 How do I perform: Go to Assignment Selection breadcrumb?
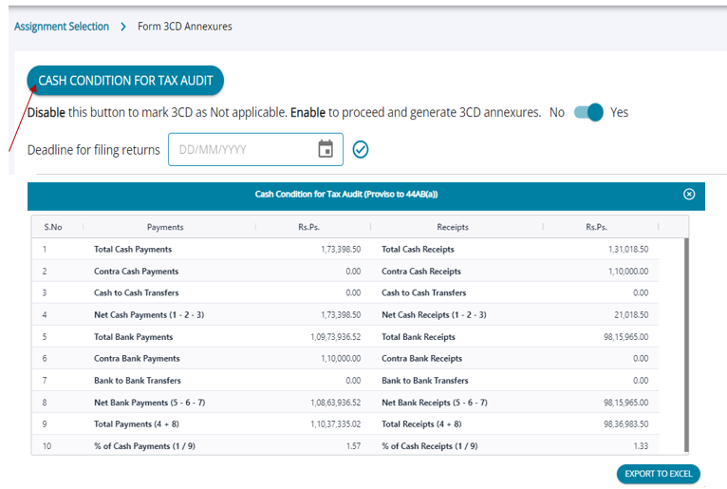pyautogui.click(x=62, y=27)
